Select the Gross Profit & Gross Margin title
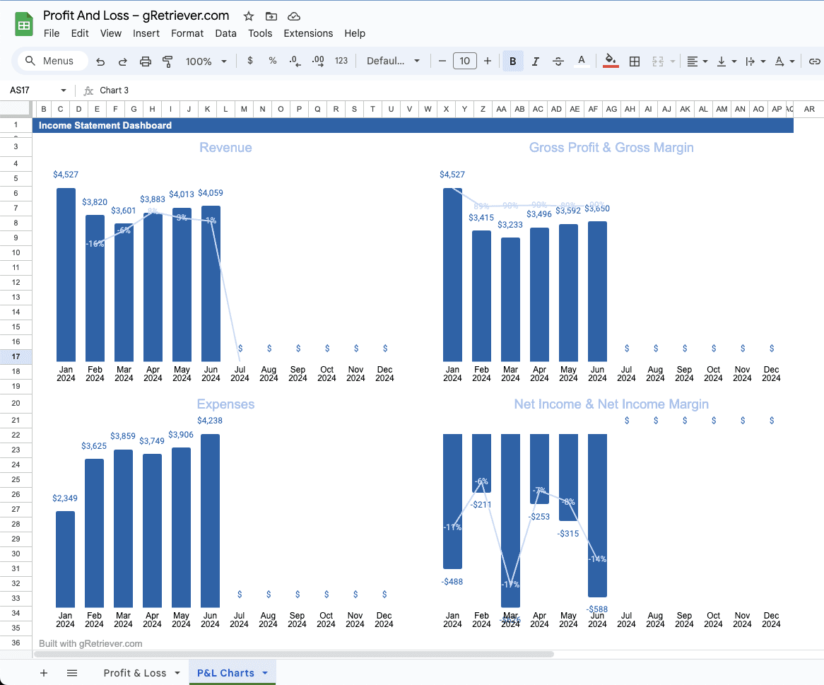The height and width of the screenshot is (685, 824). click(x=611, y=148)
